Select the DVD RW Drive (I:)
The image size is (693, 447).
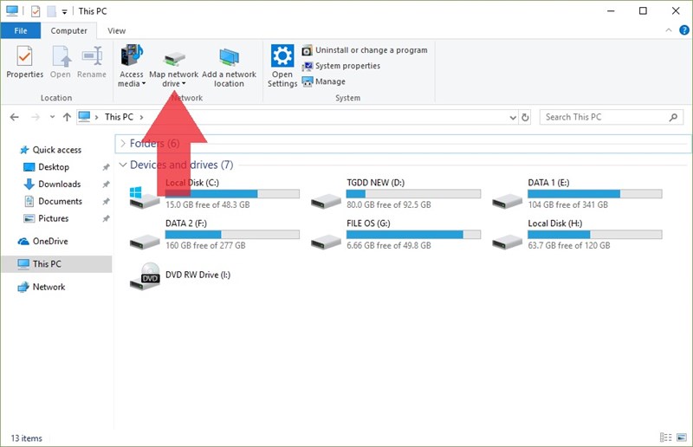pos(180,275)
